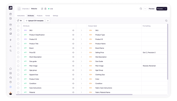Expand chevron in Condition row
The height and width of the screenshot is (101, 177).
click(x=81, y=84)
